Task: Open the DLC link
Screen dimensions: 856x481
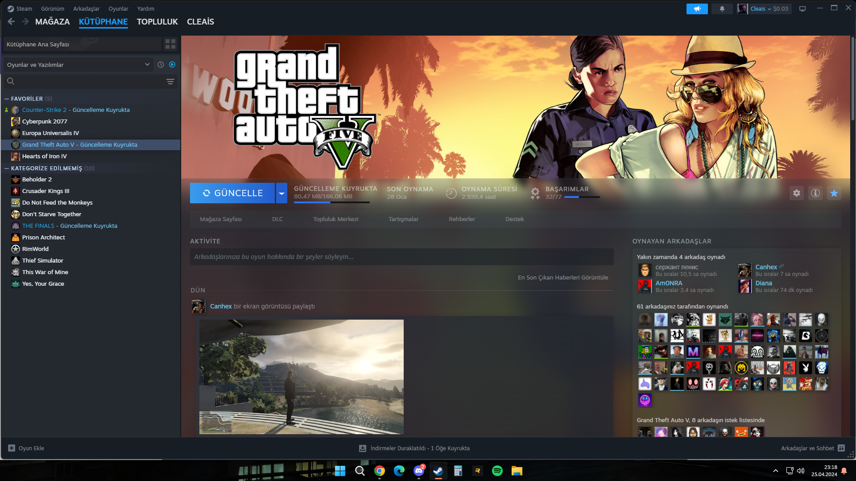Action: [x=277, y=219]
